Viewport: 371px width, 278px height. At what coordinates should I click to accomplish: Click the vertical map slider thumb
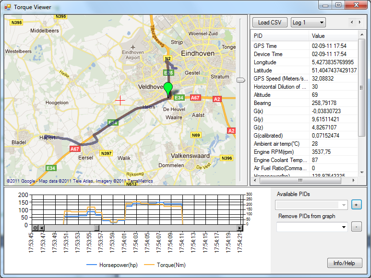pyautogui.click(x=240, y=80)
